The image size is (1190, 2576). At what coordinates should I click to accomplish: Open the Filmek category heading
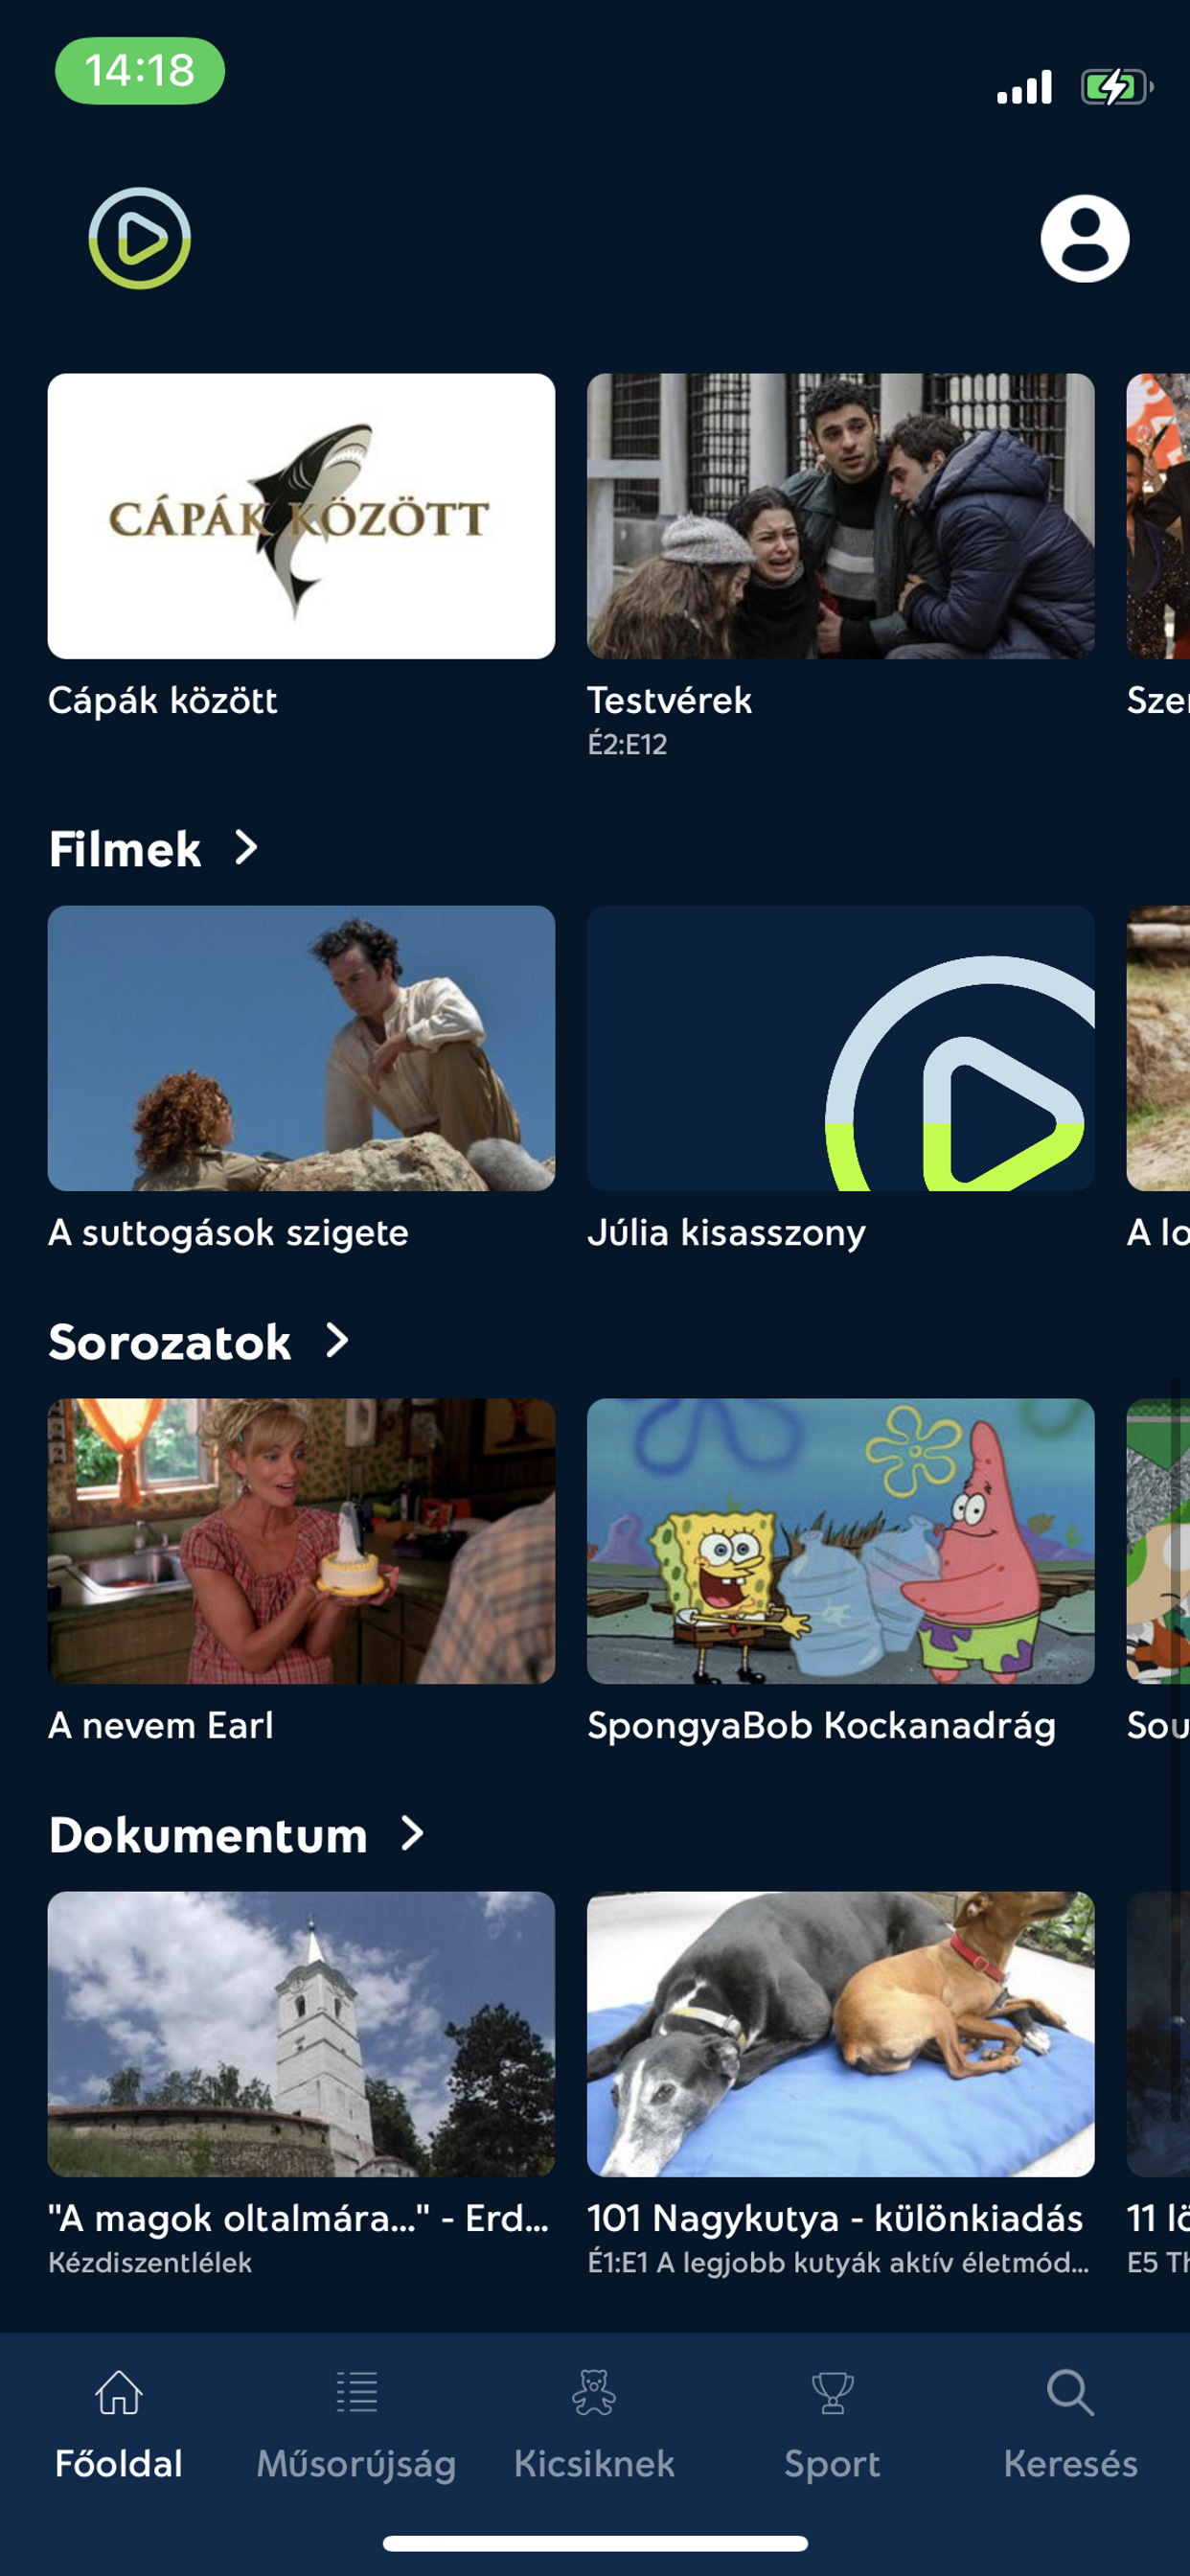point(125,849)
